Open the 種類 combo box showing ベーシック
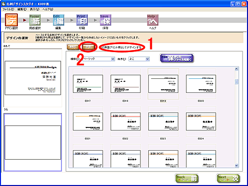This screenshot has height=186, width=248. 99,59
